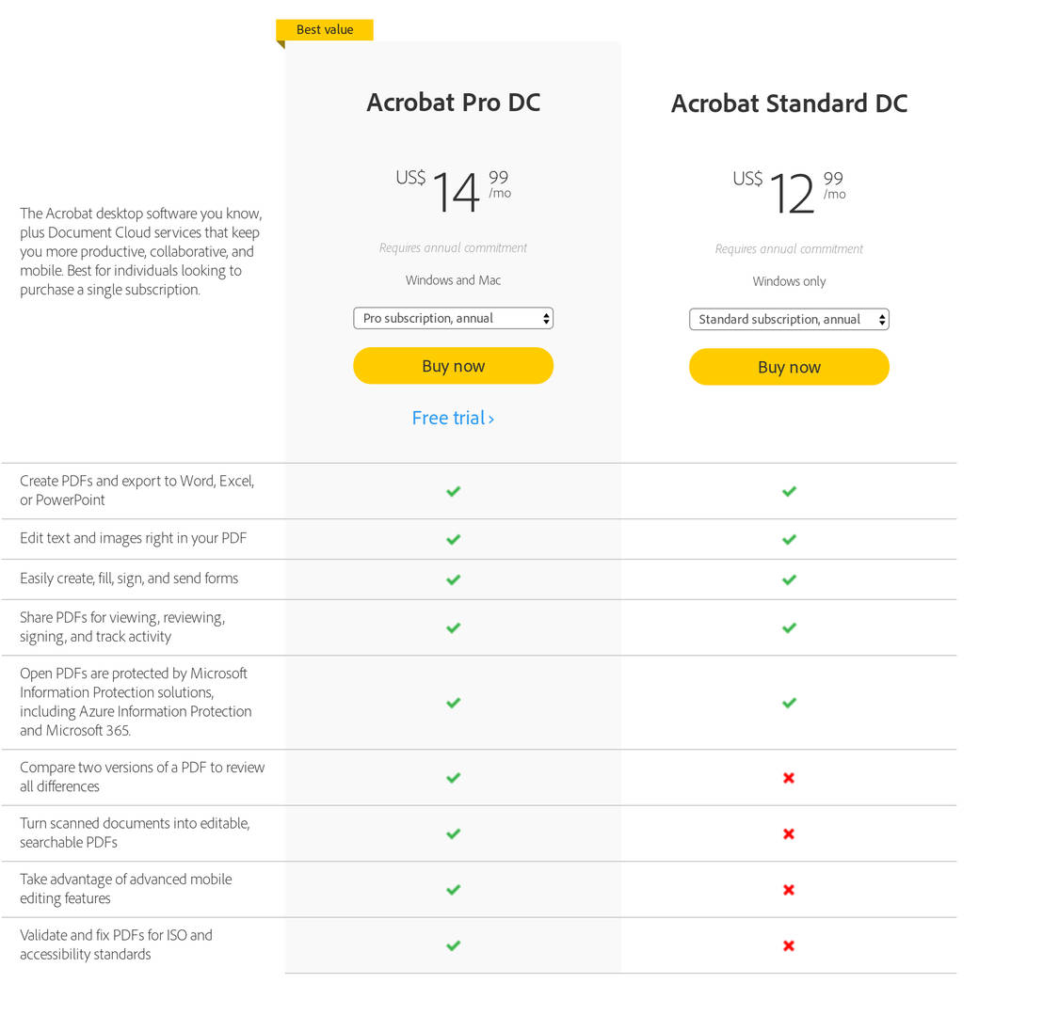Select the Acrobat Pro DC column heading
Screen dimensions: 1043x1015
453,103
